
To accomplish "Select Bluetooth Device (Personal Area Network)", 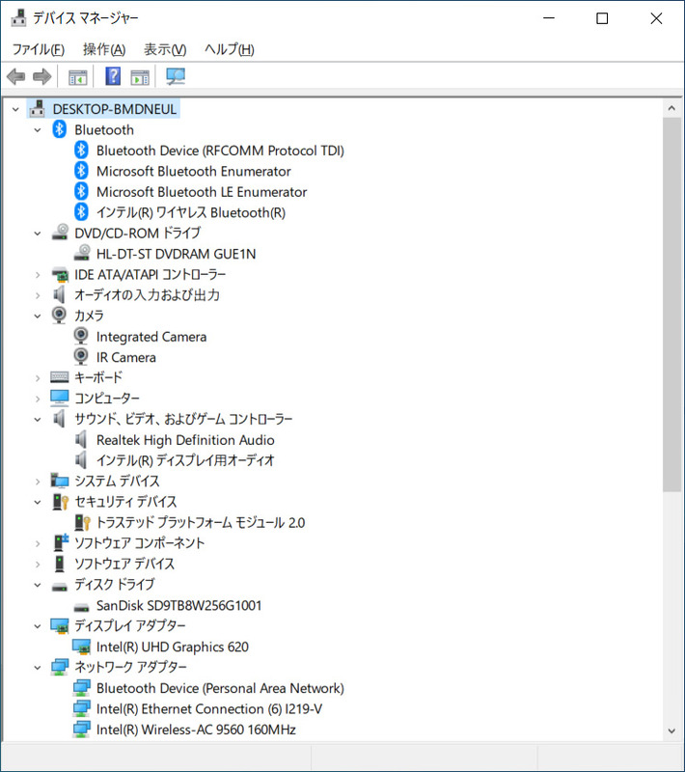I will 220,688.
